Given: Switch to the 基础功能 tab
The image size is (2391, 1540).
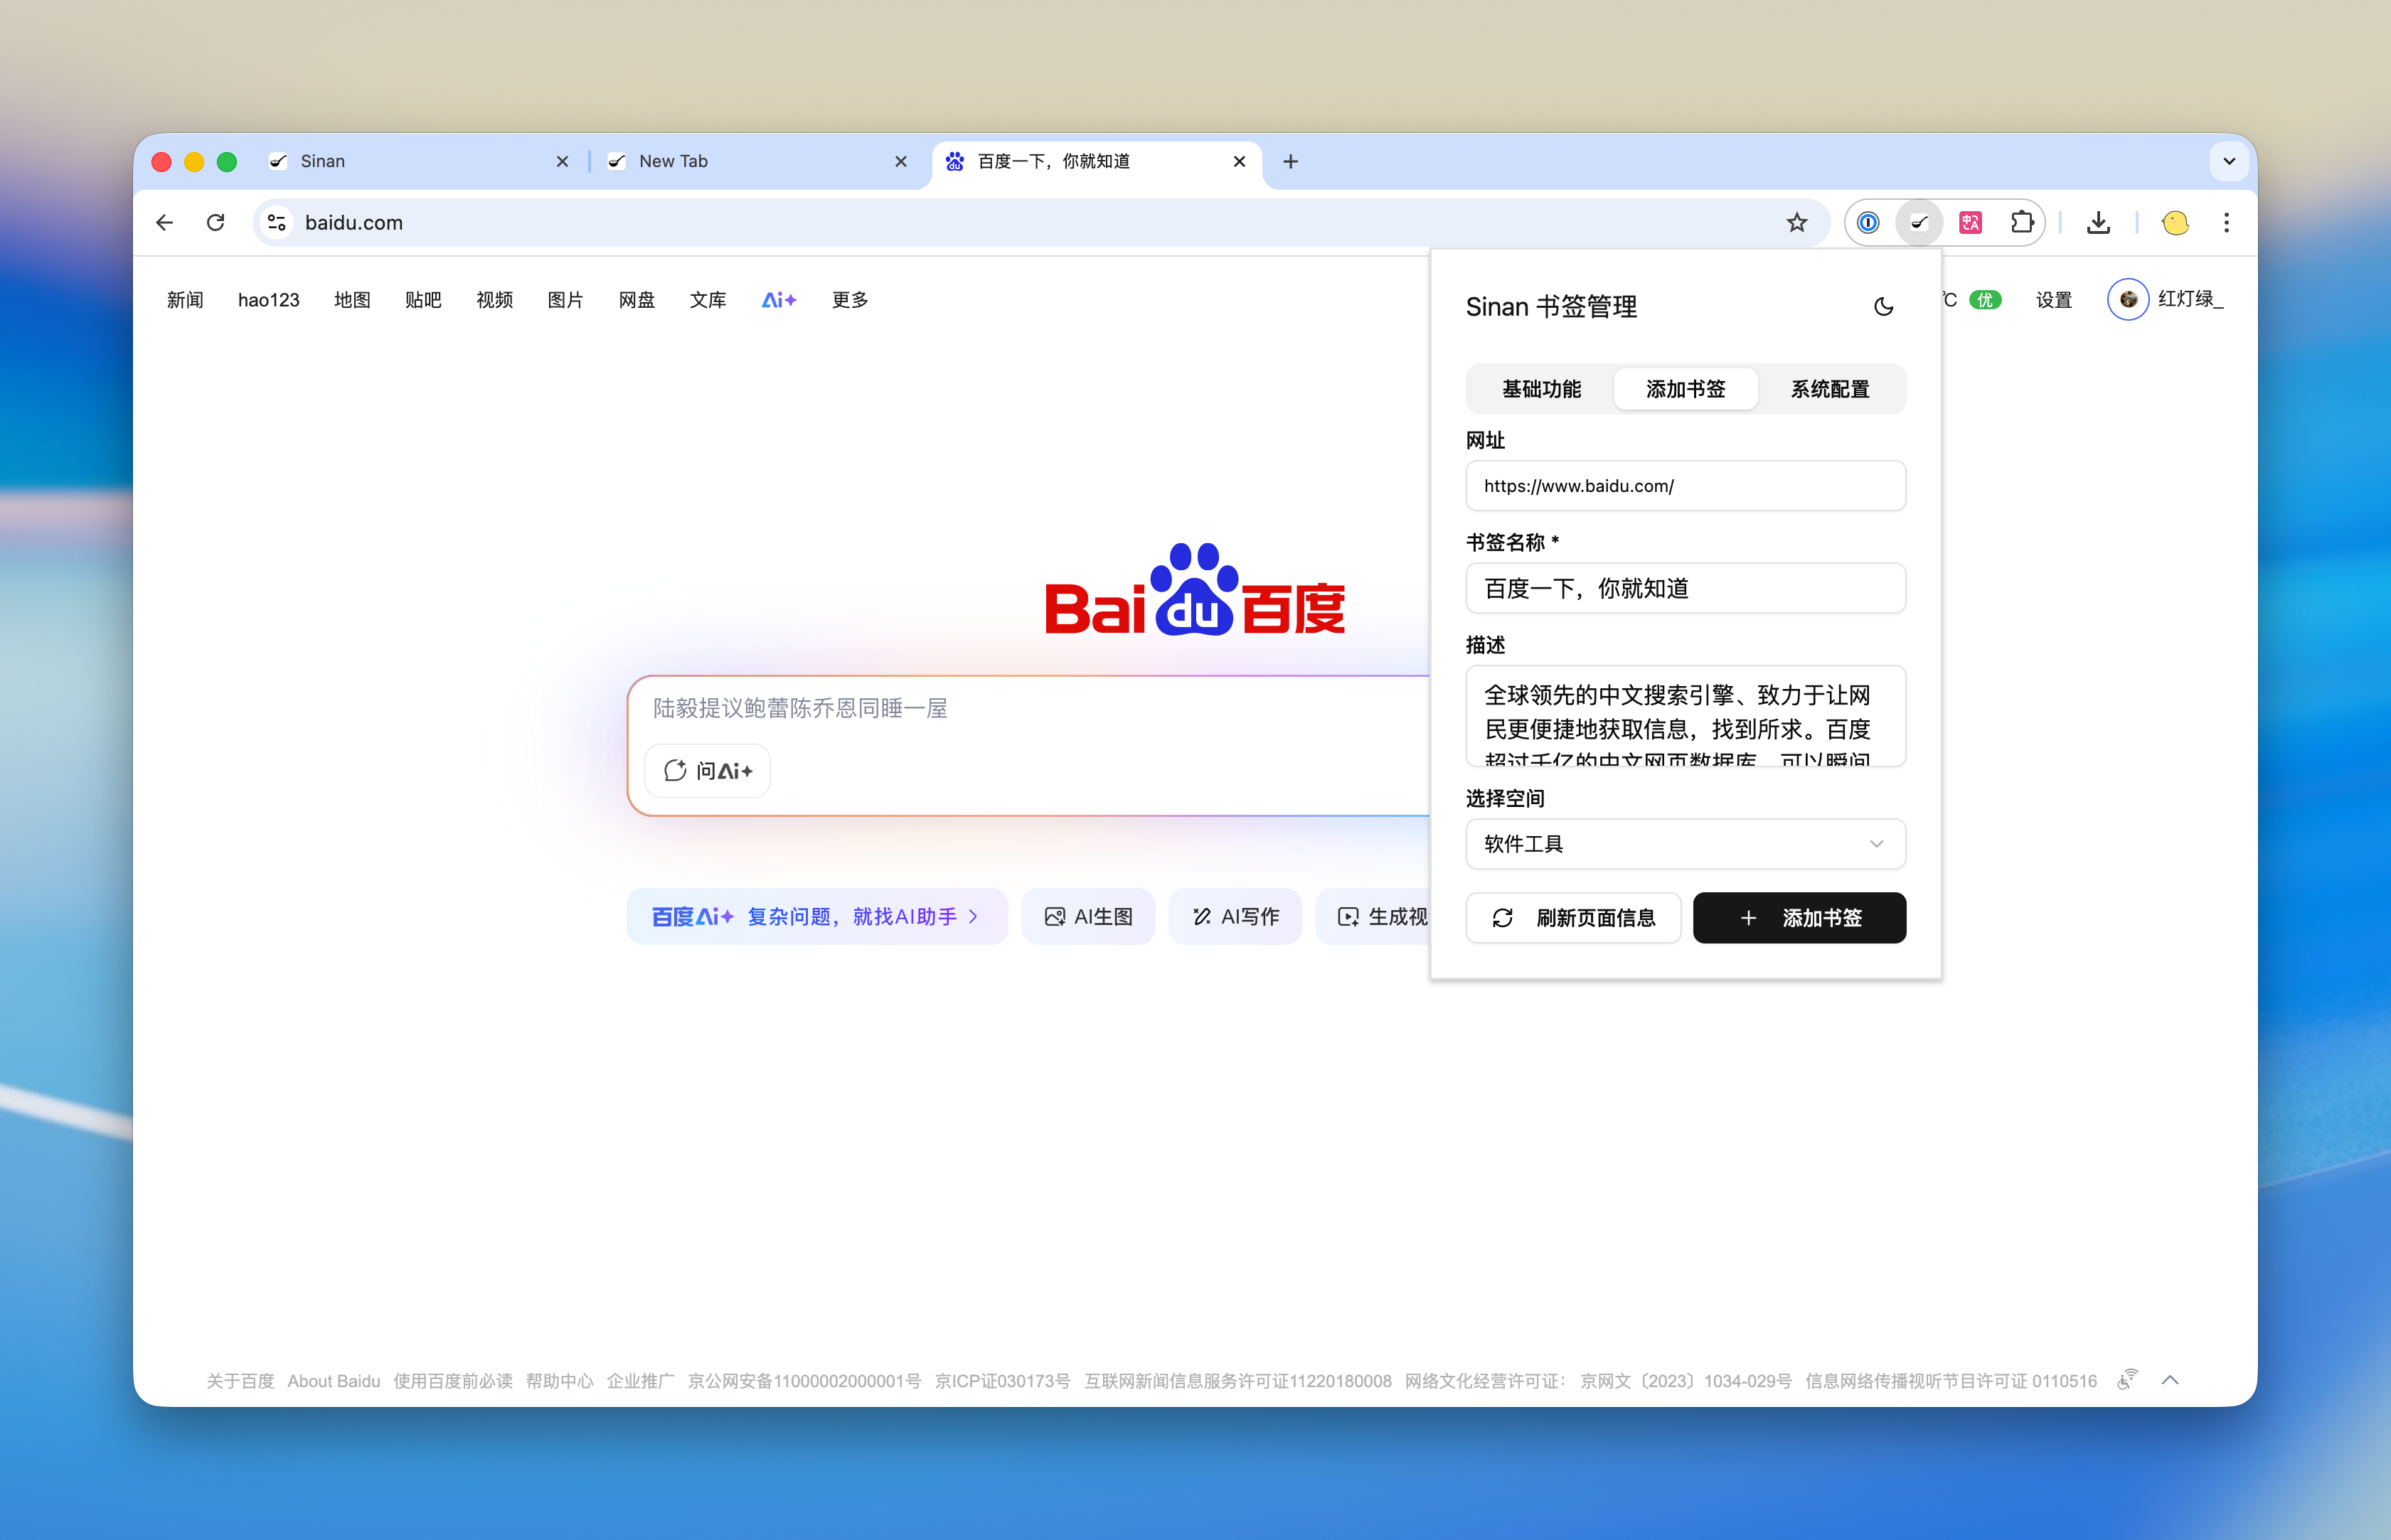Looking at the screenshot, I should click(1541, 389).
